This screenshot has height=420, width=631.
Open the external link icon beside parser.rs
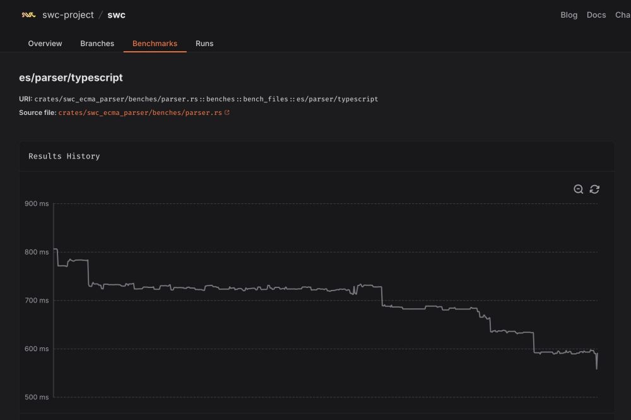227,112
